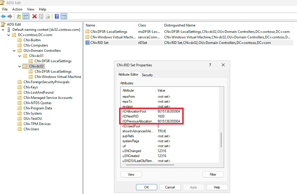Click the CN=LostAndFound folder icon
Screen dimensions: 297x194
click(x=19, y=92)
